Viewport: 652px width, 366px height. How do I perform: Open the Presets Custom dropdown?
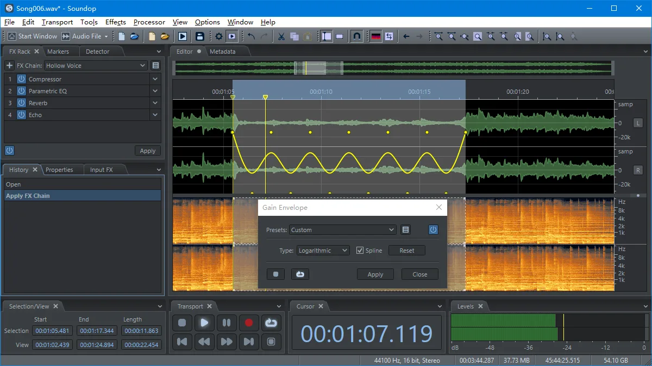[342, 230]
